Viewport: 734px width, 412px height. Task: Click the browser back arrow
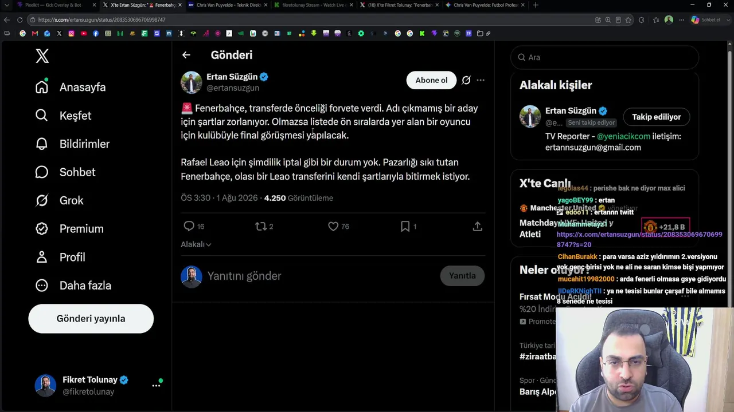7,20
